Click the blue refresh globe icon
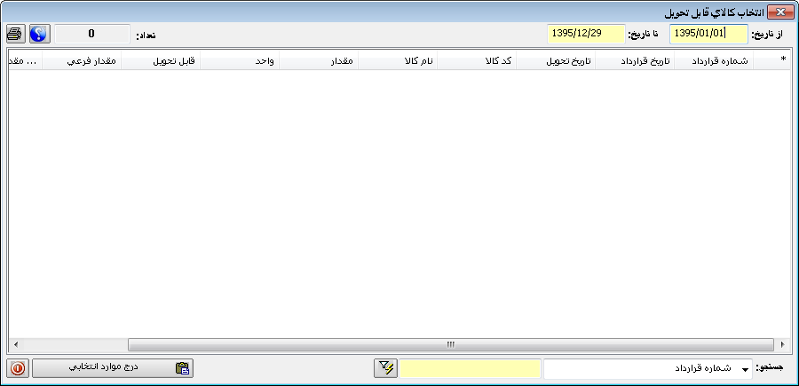The image size is (799, 386). coord(39,35)
